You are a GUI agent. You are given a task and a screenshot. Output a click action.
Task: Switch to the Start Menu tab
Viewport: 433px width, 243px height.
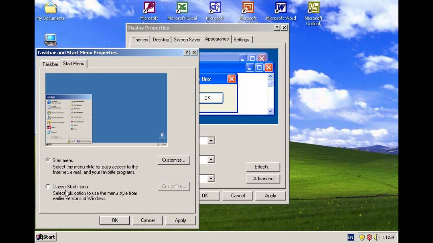pyautogui.click(x=74, y=63)
